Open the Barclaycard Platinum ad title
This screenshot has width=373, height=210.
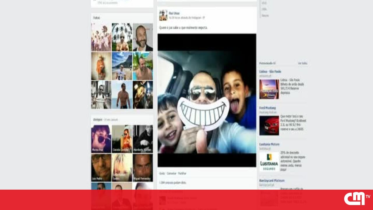(x=272, y=181)
